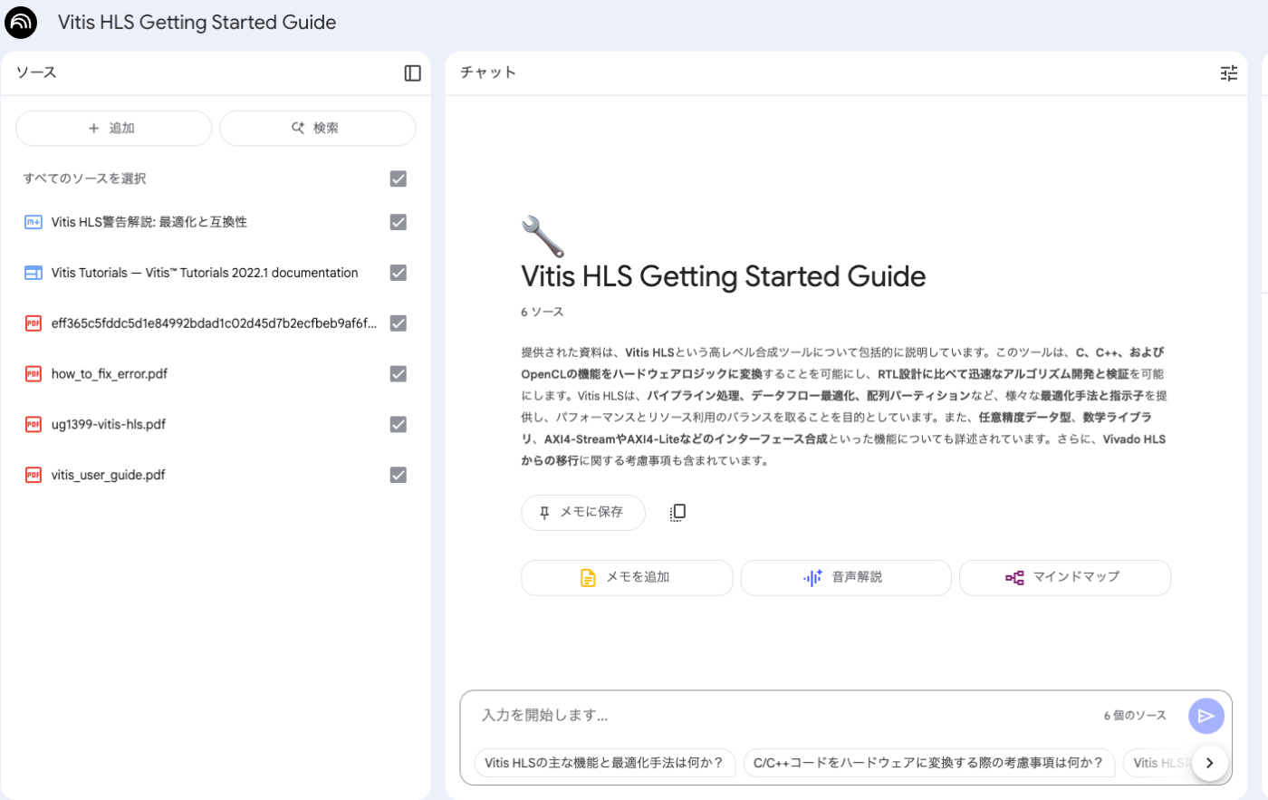Click the チャット panel header
This screenshot has height=800, width=1268.
pos(488,72)
